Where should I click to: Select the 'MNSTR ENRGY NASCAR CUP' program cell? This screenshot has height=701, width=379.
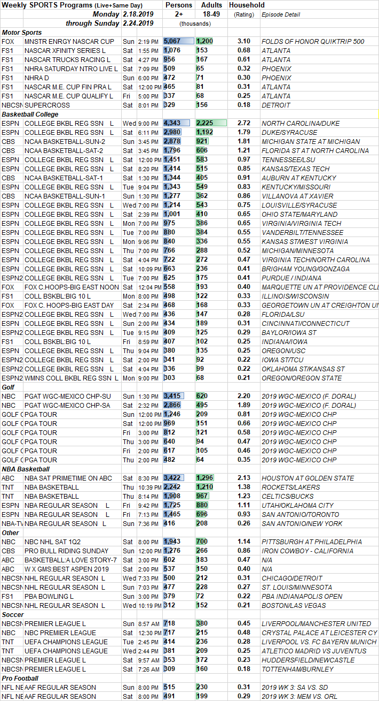69,41
